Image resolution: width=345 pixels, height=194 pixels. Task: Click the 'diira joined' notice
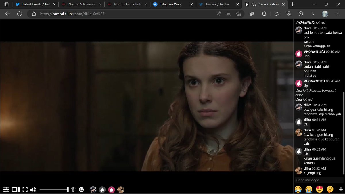(x=304, y=99)
